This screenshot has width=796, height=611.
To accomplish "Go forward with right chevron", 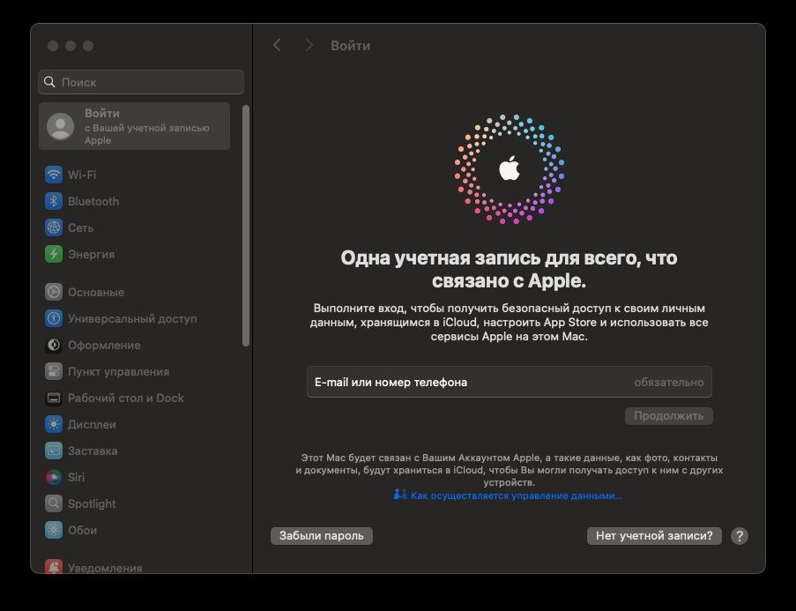I will point(309,45).
